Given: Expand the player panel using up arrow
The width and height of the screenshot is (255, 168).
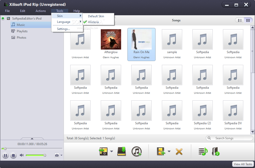Looking at the screenshot, I should tap(32, 139).
